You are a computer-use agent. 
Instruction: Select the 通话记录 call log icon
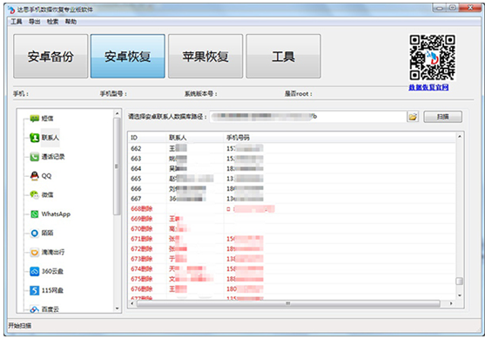34,157
